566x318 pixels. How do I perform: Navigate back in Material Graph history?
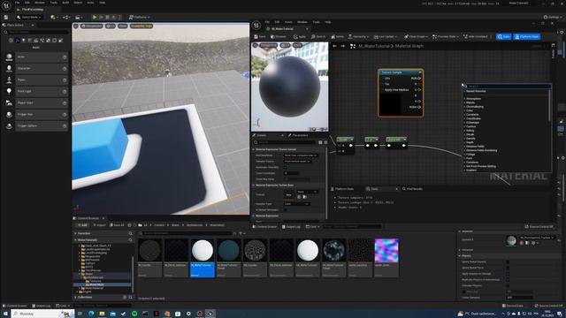pos(334,46)
